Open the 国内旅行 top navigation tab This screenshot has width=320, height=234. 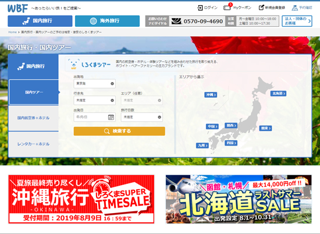[40, 21]
